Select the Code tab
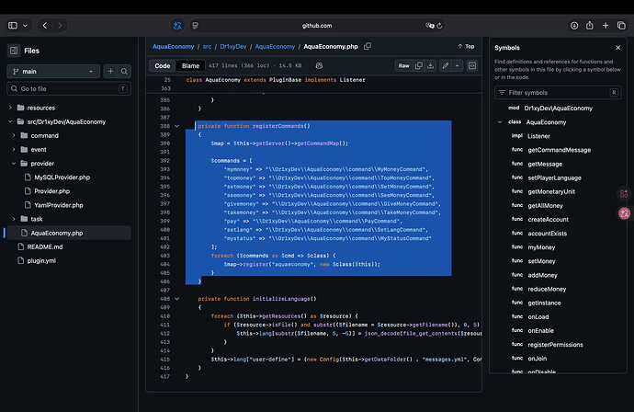The image size is (634, 412). point(162,65)
